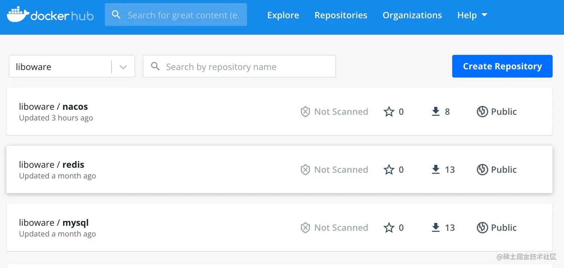564x268 pixels.
Task: Click the magnifier icon in top search
Action: [x=116, y=15]
